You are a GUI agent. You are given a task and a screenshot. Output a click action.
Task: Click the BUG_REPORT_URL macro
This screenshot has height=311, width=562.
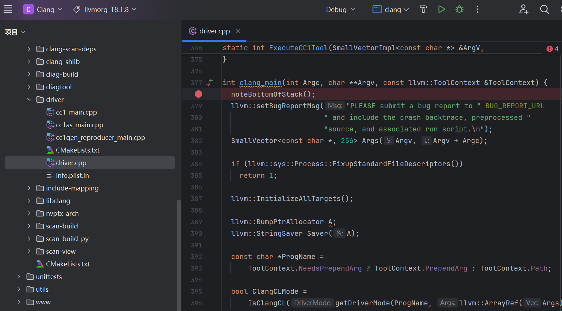pyautogui.click(x=515, y=106)
